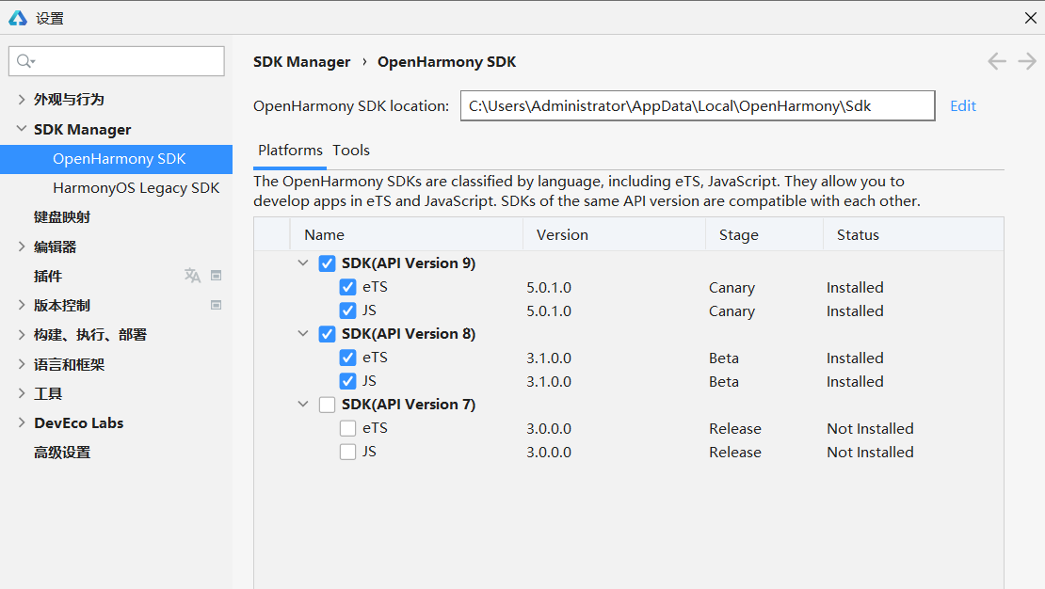Click the forward navigation arrow

[1027, 61]
